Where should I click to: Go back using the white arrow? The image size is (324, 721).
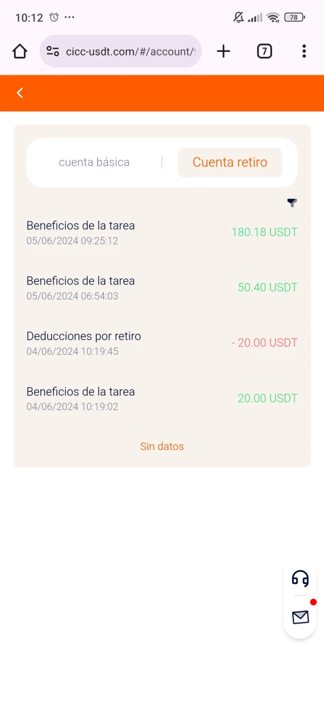[x=20, y=93]
